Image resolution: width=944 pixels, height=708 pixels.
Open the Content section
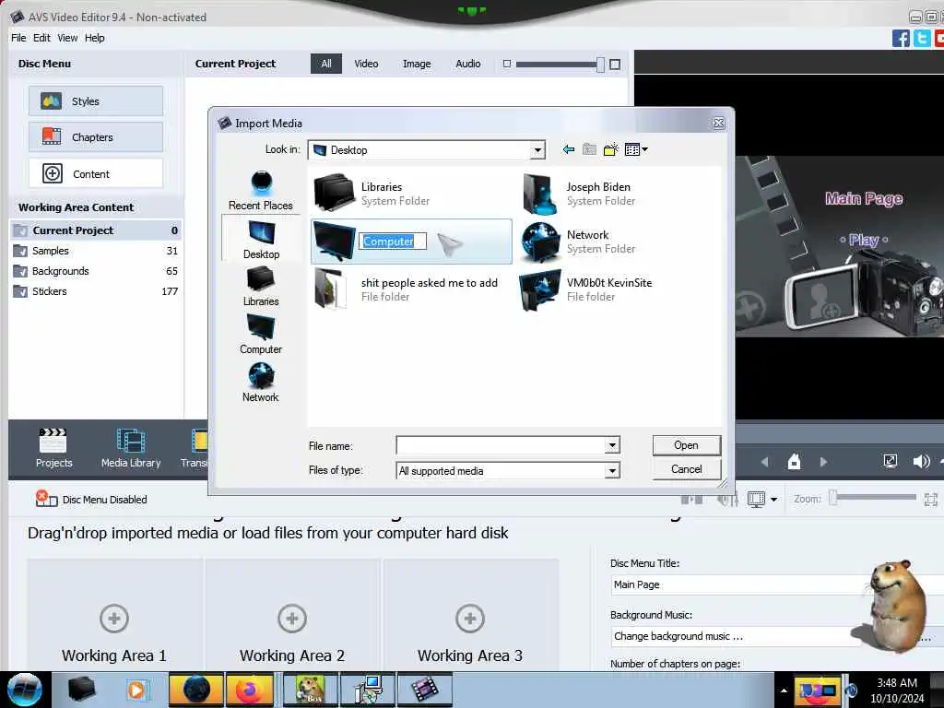click(x=96, y=174)
